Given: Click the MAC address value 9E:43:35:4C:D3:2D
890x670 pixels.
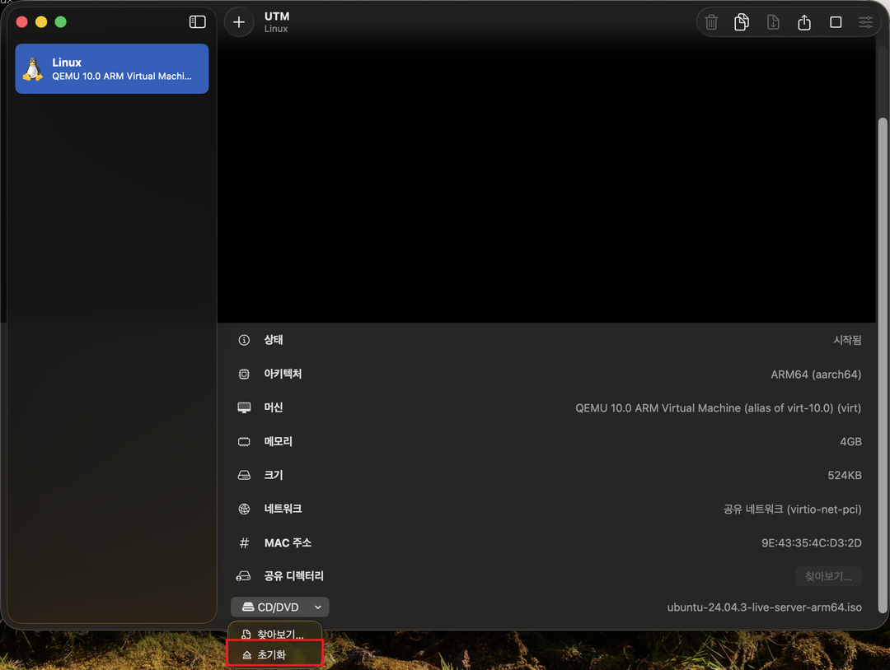Looking at the screenshot, I should point(811,543).
